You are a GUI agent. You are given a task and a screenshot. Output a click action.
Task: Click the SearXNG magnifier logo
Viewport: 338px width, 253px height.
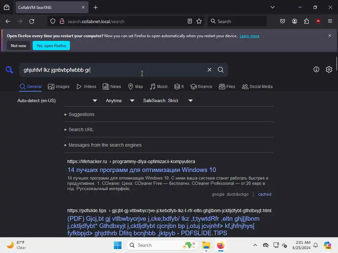pyautogui.click(x=9, y=70)
